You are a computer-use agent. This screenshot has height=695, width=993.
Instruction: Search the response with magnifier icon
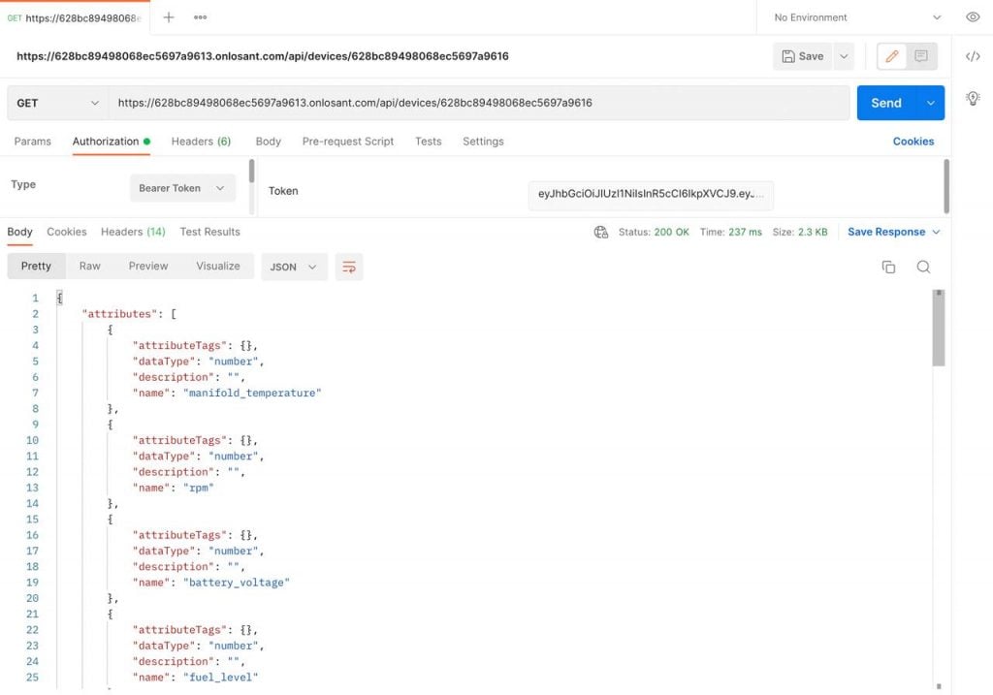tap(923, 267)
